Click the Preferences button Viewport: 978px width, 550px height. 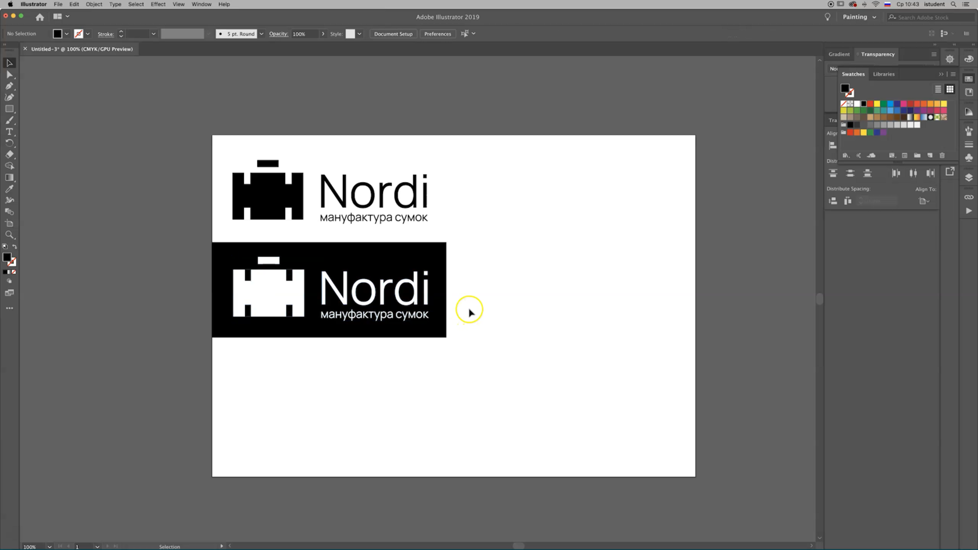click(437, 34)
